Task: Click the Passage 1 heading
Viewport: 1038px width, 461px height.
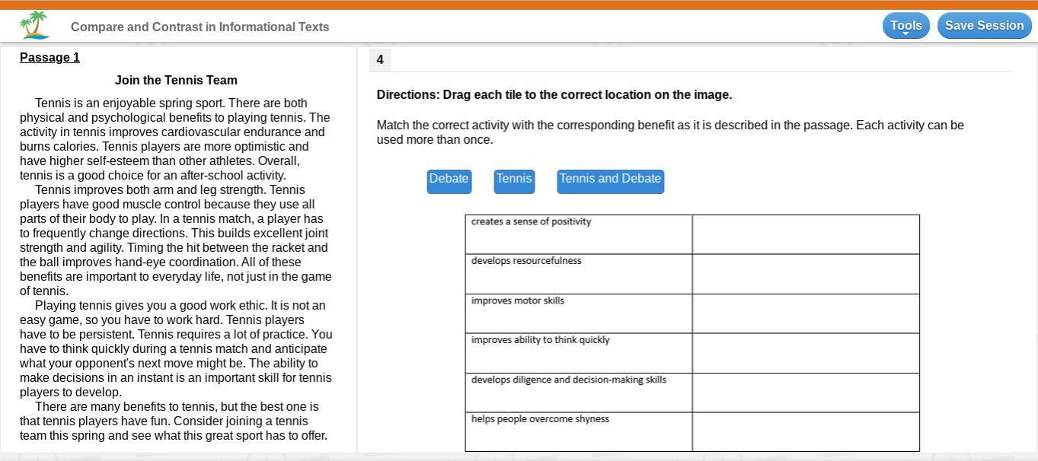Action: click(50, 58)
